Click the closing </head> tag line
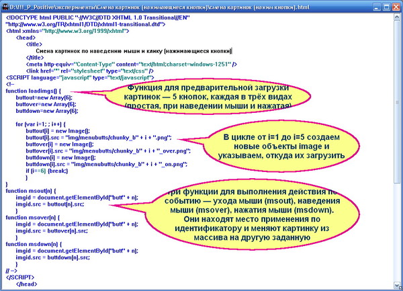 click(x=27, y=284)
